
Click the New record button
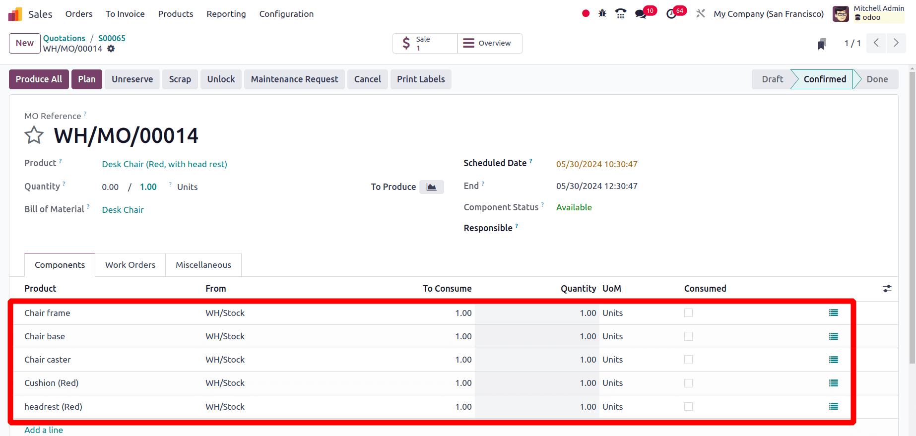click(24, 43)
